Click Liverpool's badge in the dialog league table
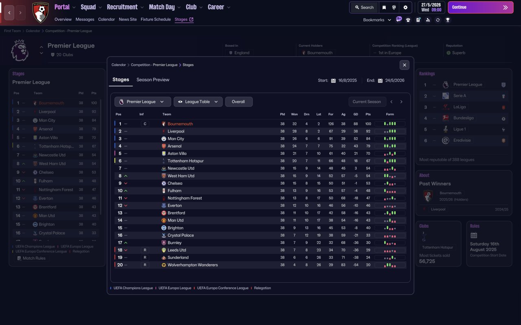521x325 pixels. coord(164,131)
